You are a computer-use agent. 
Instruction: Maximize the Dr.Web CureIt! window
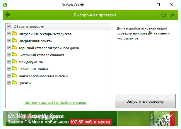click(x=158, y=5)
